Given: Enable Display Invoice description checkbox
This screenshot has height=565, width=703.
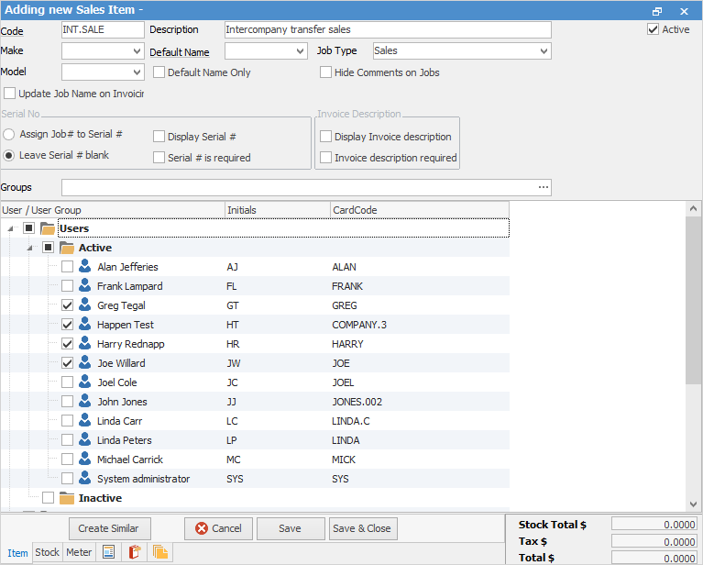Looking at the screenshot, I should click(325, 137).
